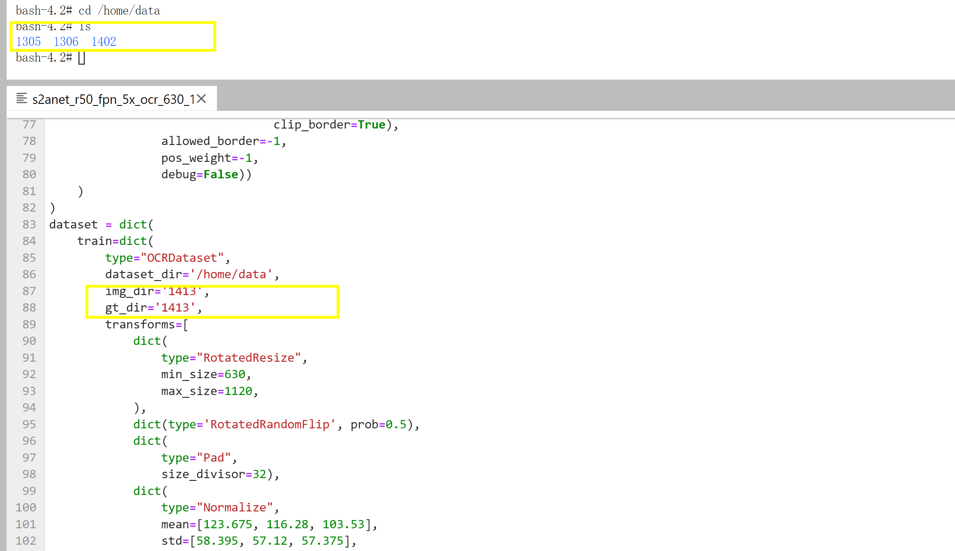Click the '/home/data' dataset_dir string
Image resolution: width=955 pixels, height=551 pixels.
click(x=231, y=274)
